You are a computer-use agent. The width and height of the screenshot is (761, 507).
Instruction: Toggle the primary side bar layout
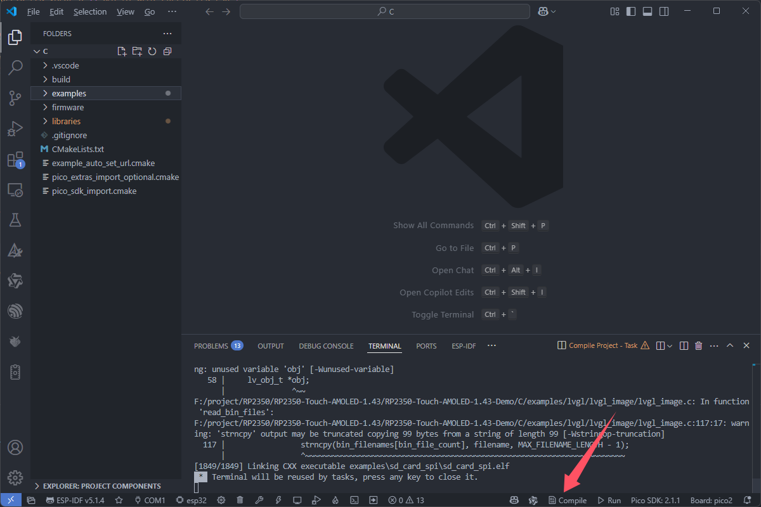631,11
